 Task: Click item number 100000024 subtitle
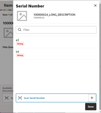39,18
